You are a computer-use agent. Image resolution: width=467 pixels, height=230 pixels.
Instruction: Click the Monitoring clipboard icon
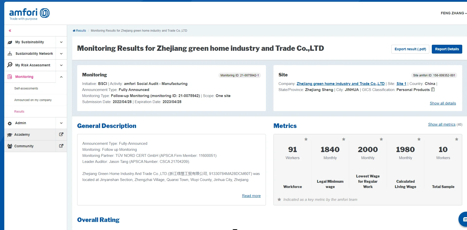(10, 77)
